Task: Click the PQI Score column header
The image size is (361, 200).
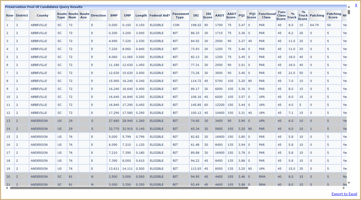Action: [252, 15]
